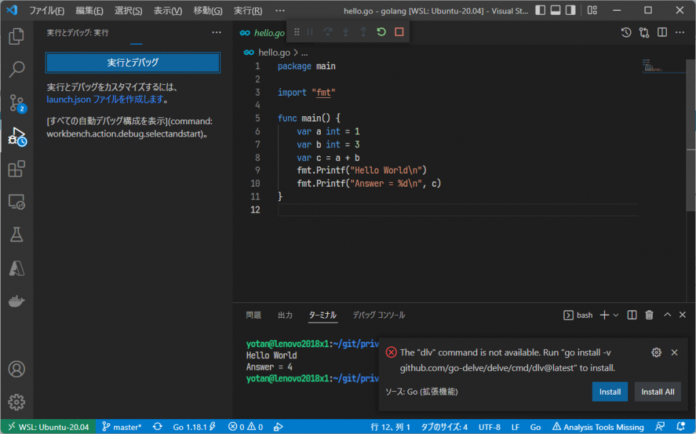Image resolution: width=696 pixels, height=434 pixels.
Task: Open editor more actions ellipsis
Action: (680, 33)
